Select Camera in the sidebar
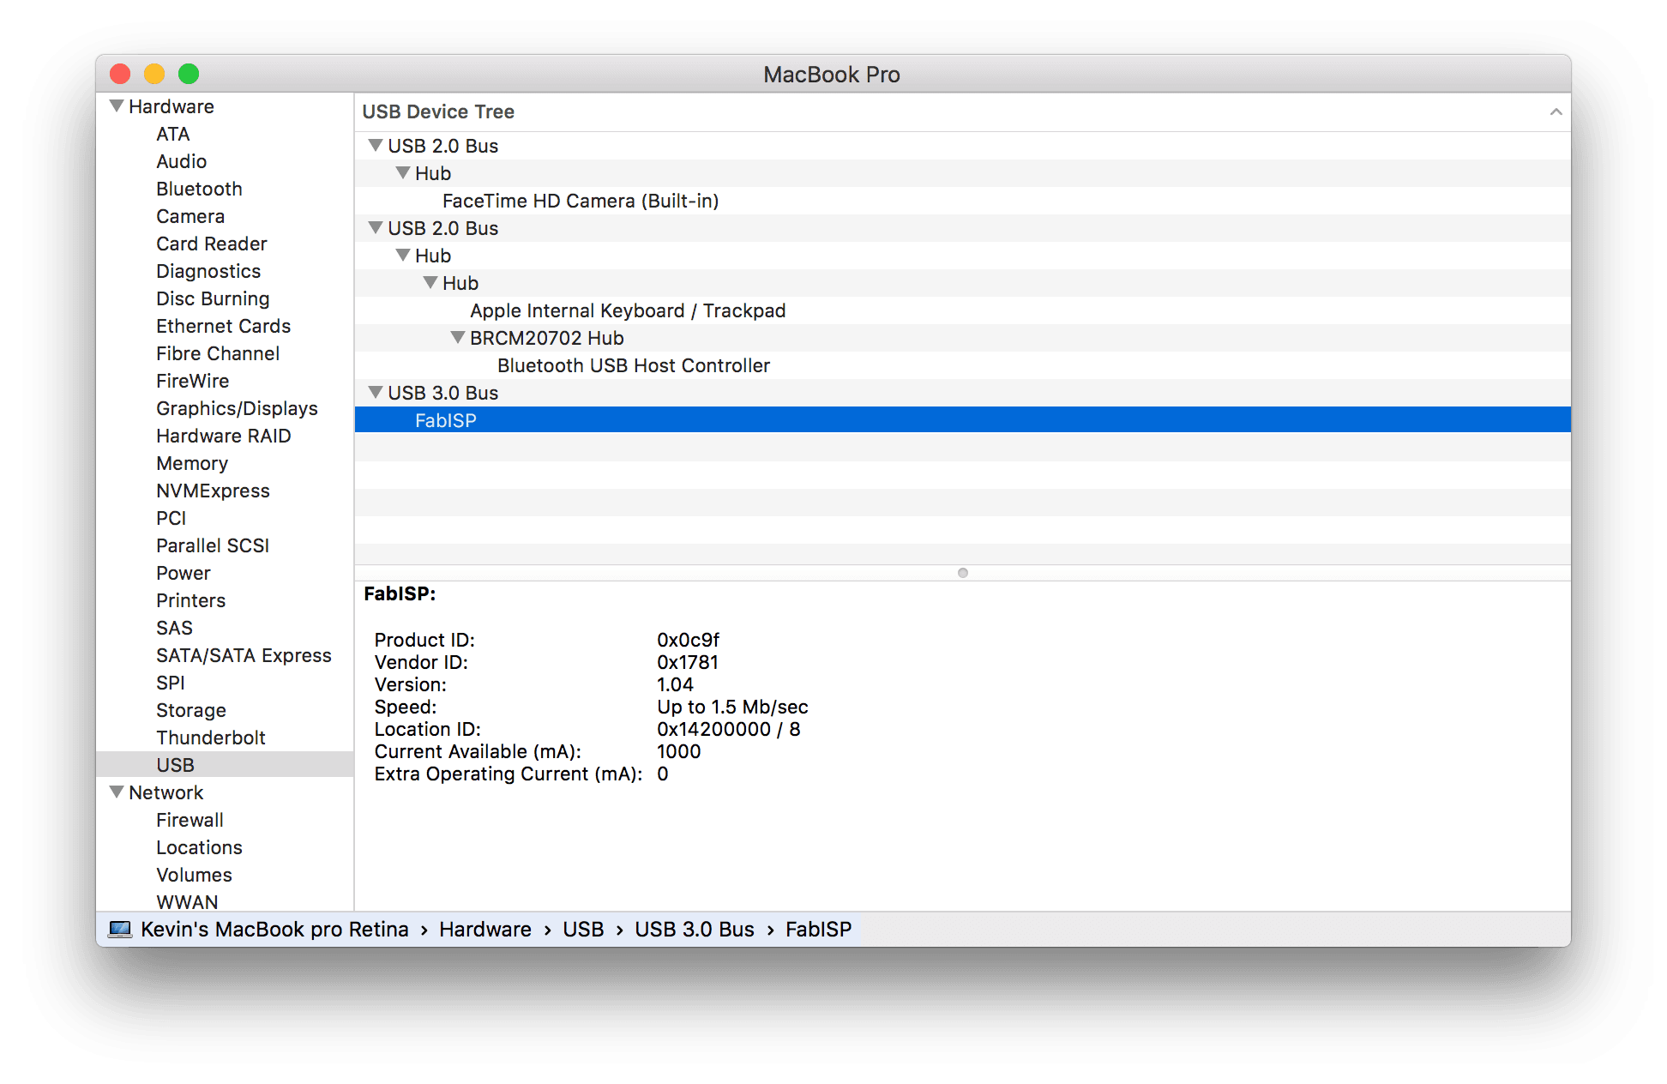The width and height of the screenshot is (1667, 1084). tap(190, 216)
